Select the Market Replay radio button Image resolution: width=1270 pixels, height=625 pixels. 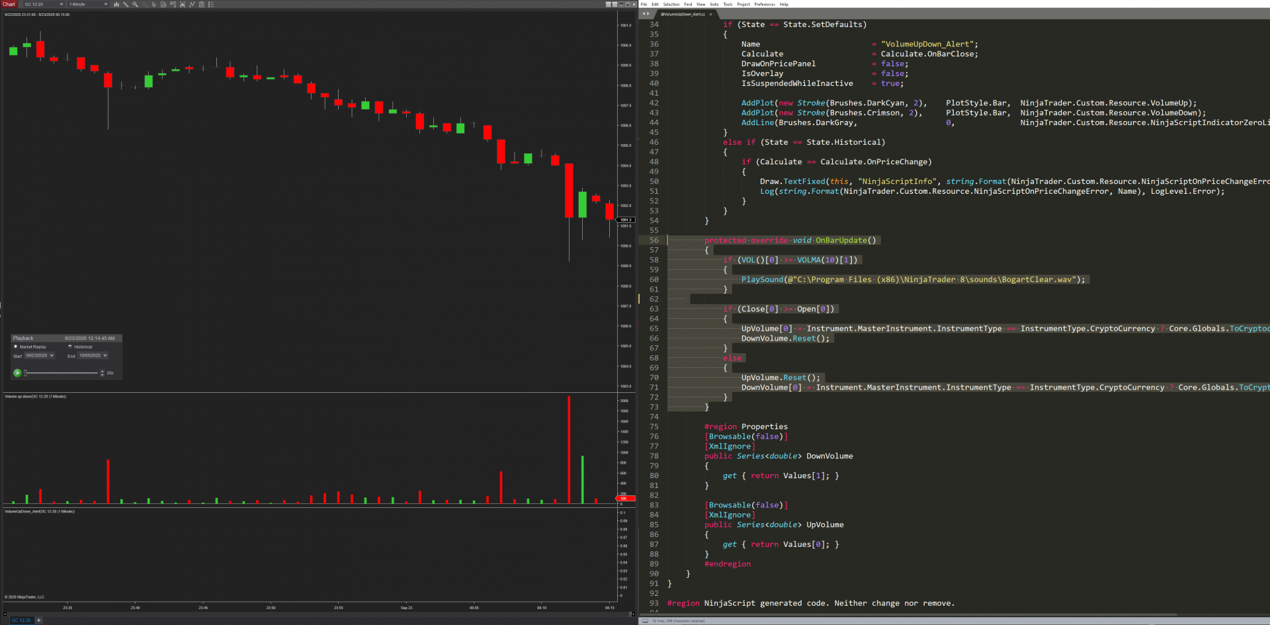click(x=16, y=347)
